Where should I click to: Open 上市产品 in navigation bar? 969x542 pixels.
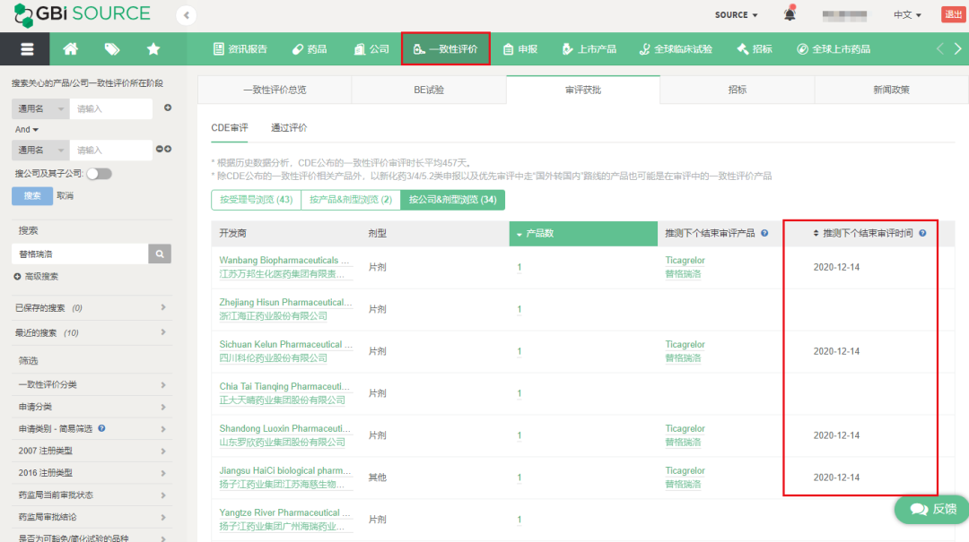[x=589, y=49]
